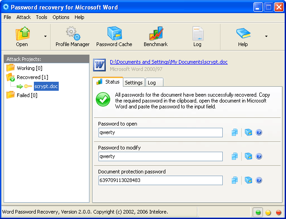Image resolution: width=286 pixels, height=219 pixels.
Task: Open the Options menu
Action: click(x=61, y=17)
